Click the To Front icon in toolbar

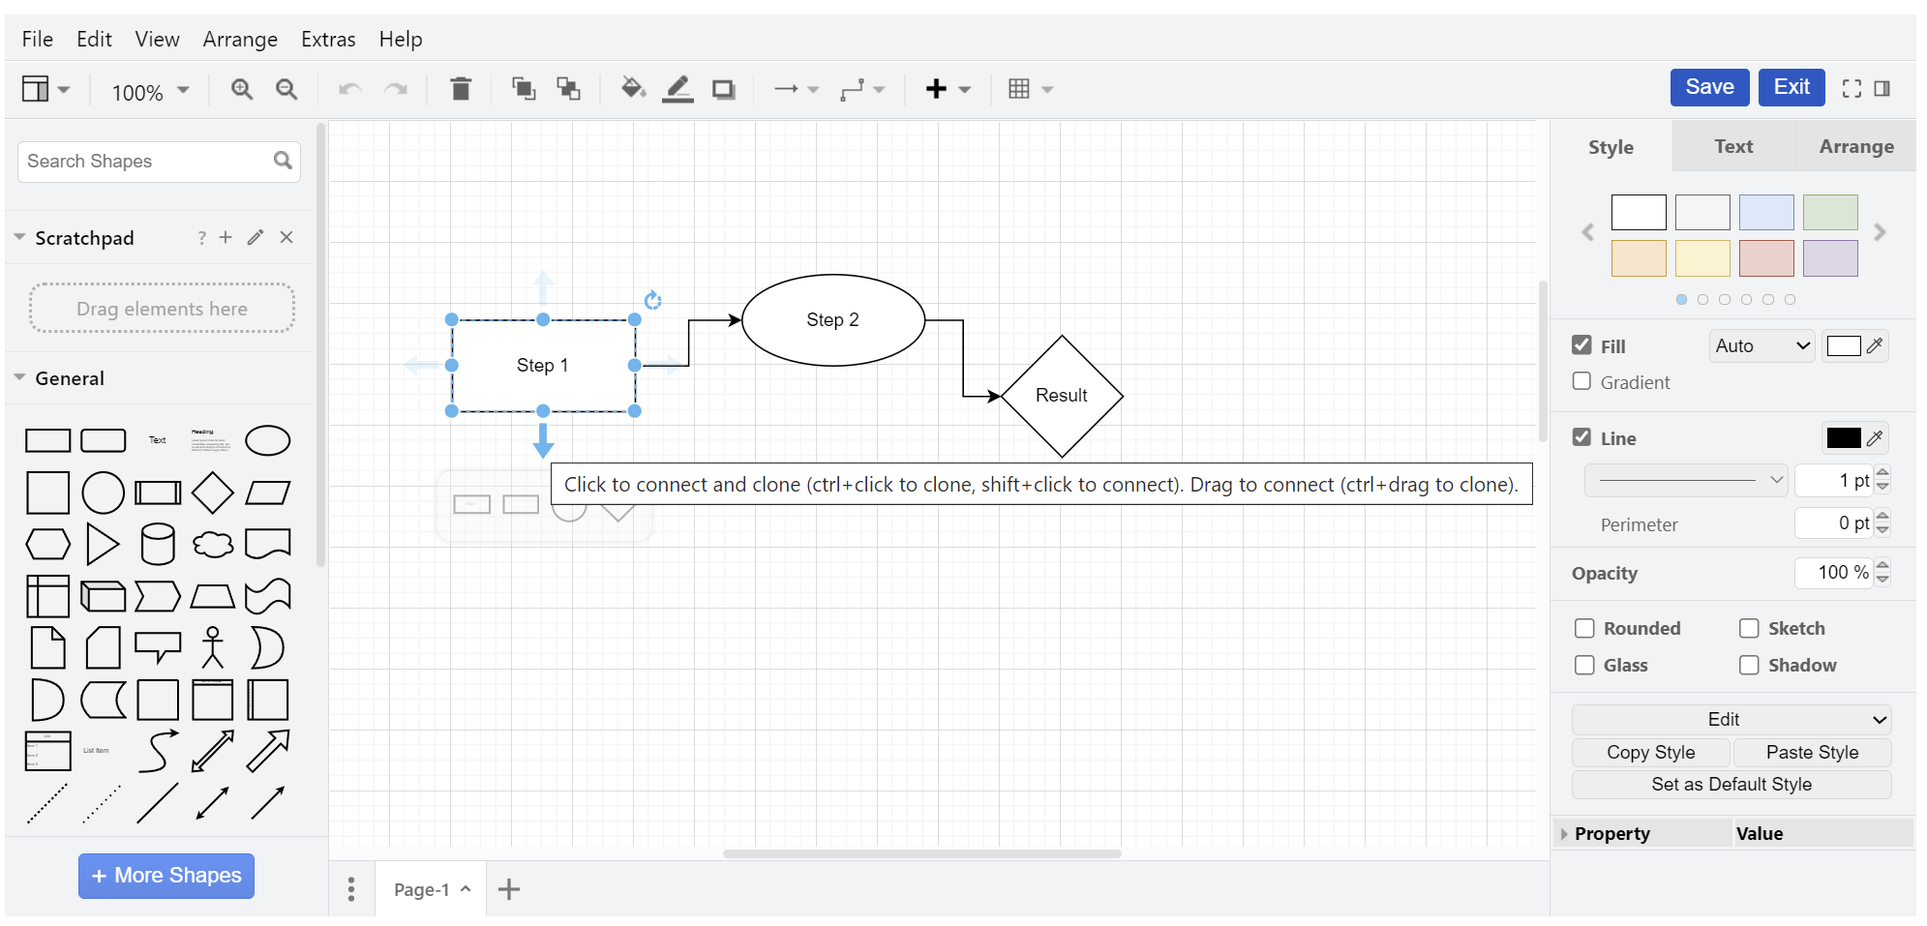click(x=524, y=90)
